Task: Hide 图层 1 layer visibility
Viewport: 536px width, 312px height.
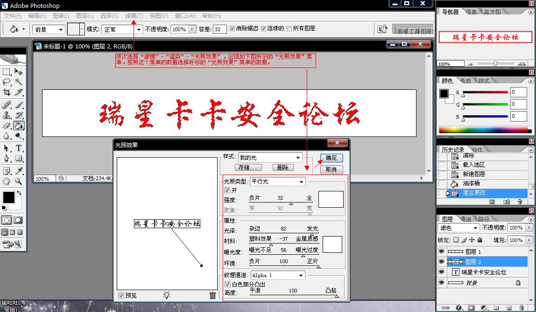Action: [441, 251]
